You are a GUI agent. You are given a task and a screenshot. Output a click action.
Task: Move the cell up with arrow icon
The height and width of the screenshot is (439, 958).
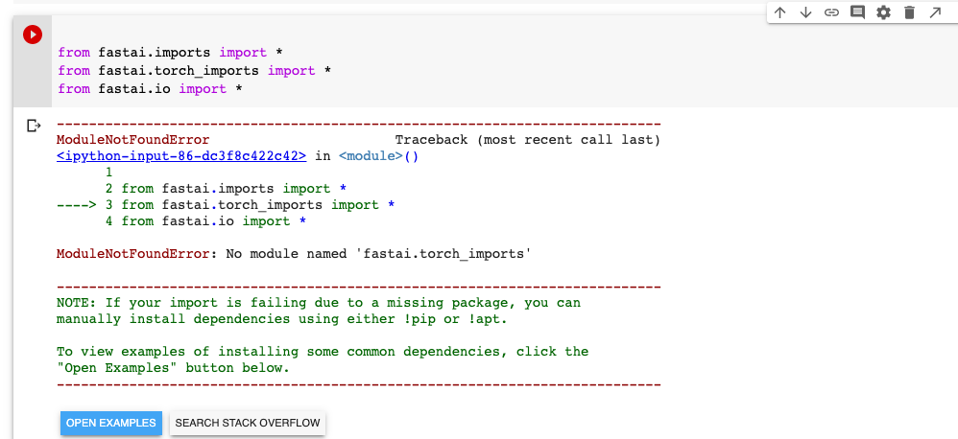779,12
